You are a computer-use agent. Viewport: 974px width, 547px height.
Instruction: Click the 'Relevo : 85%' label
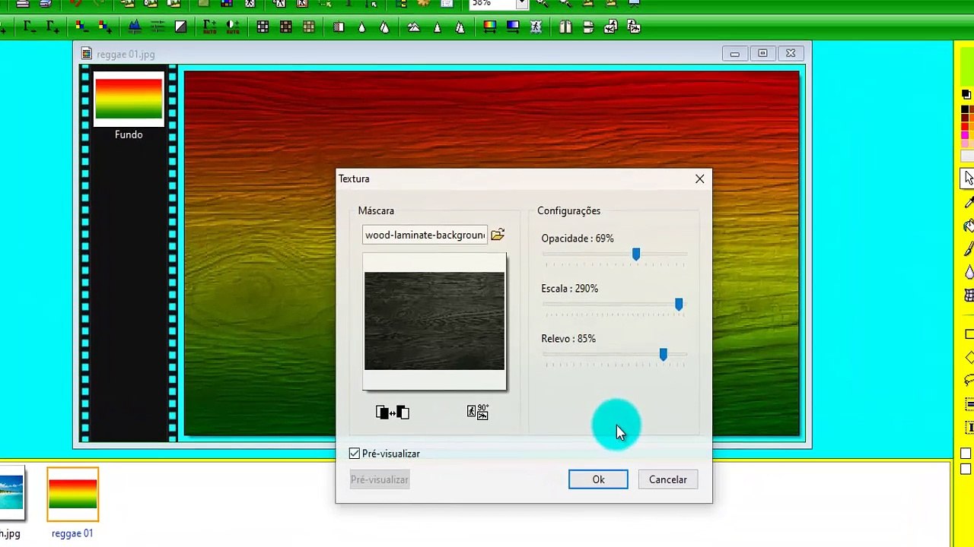pyautogui.click(x=568, y=338)
